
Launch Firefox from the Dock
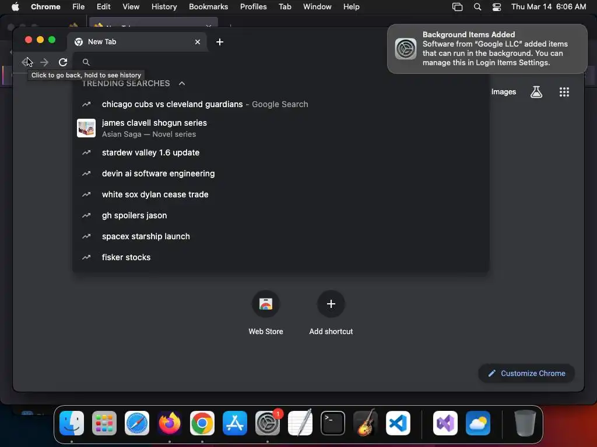pyautogui.click(x=170, y=423)
